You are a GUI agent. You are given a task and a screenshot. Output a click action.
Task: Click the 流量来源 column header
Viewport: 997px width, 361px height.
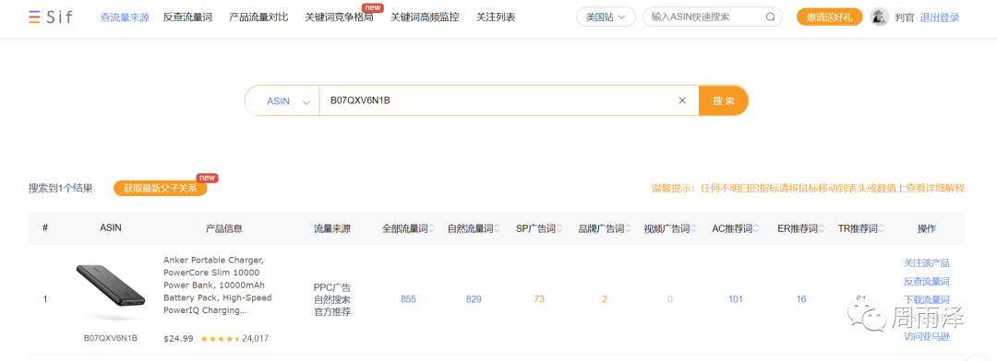(x=332, y=228)
